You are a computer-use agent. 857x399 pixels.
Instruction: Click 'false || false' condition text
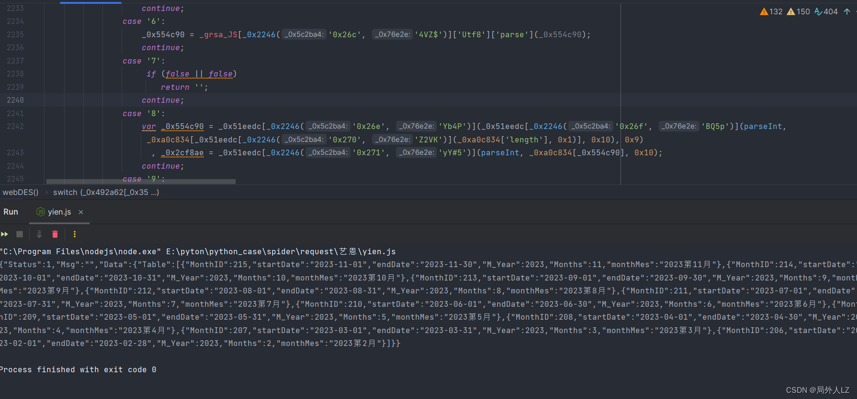click(x=199, y=74)
